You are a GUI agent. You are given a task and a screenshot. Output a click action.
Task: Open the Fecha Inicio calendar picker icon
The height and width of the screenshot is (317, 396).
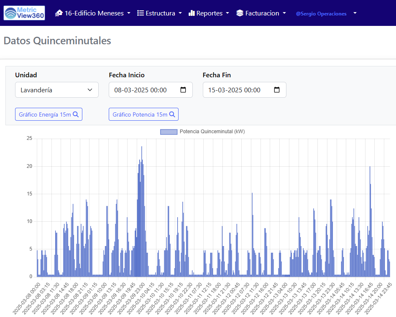pos(183,90)
